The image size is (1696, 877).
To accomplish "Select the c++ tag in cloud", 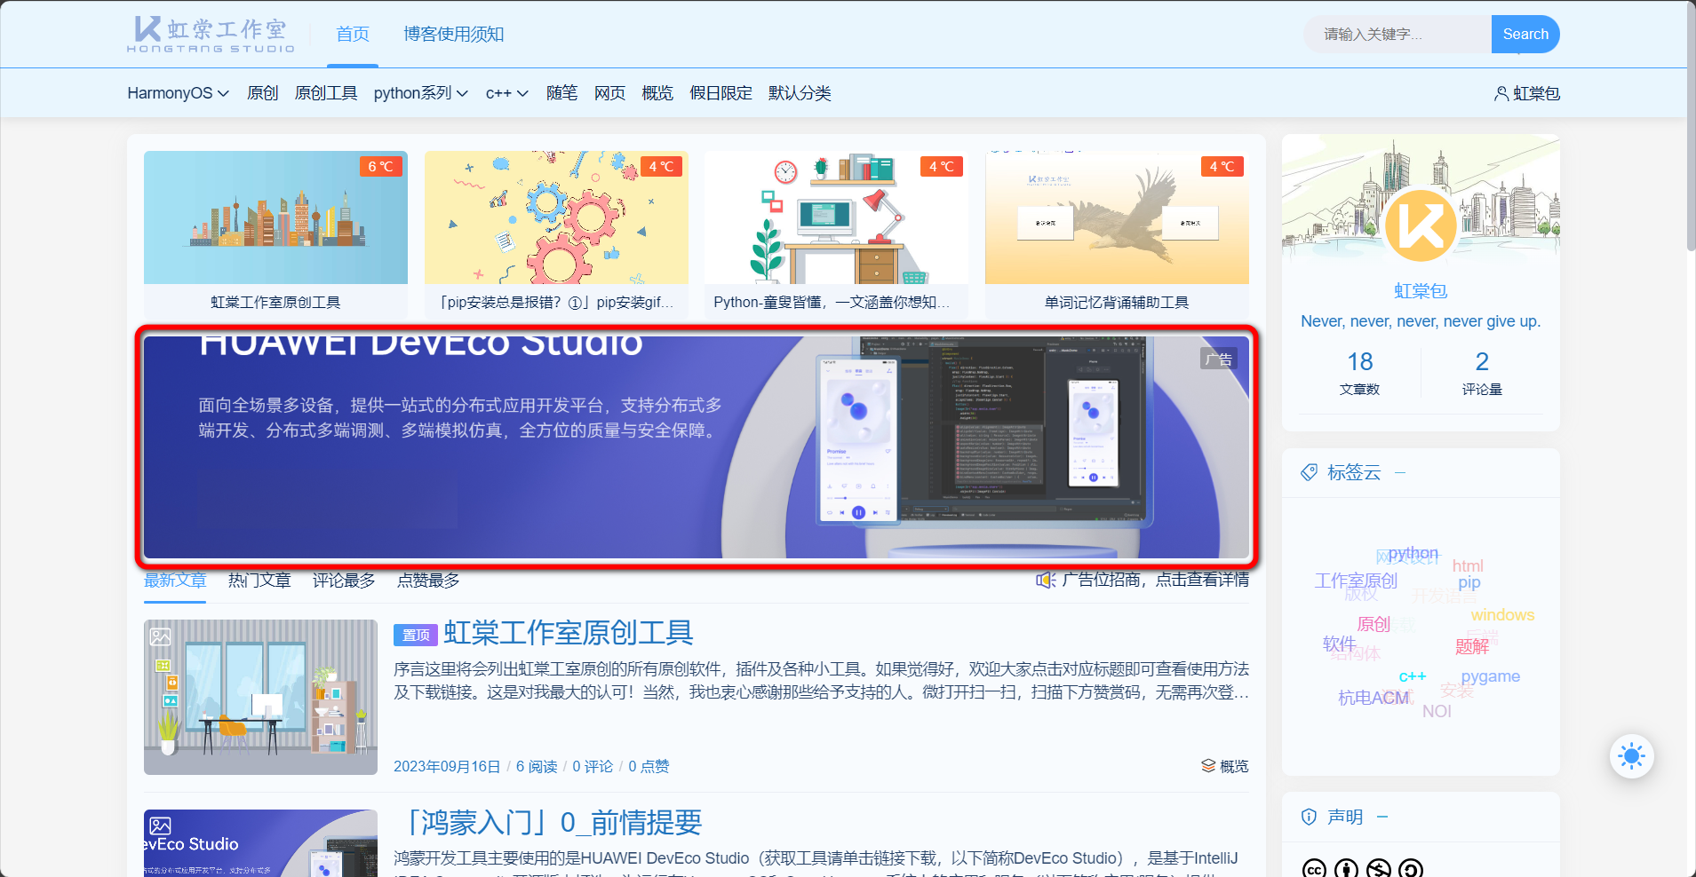I will point(1413,676).
